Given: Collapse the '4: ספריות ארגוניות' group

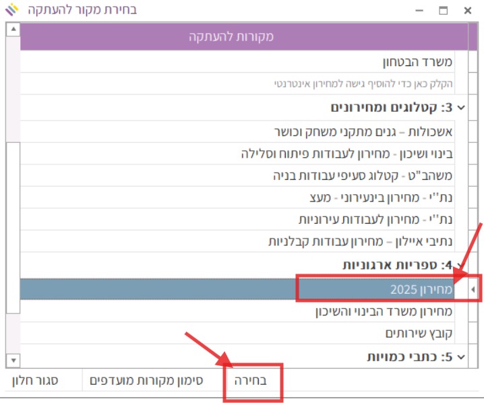Looking at the screenshot, I should coord(461,266).
